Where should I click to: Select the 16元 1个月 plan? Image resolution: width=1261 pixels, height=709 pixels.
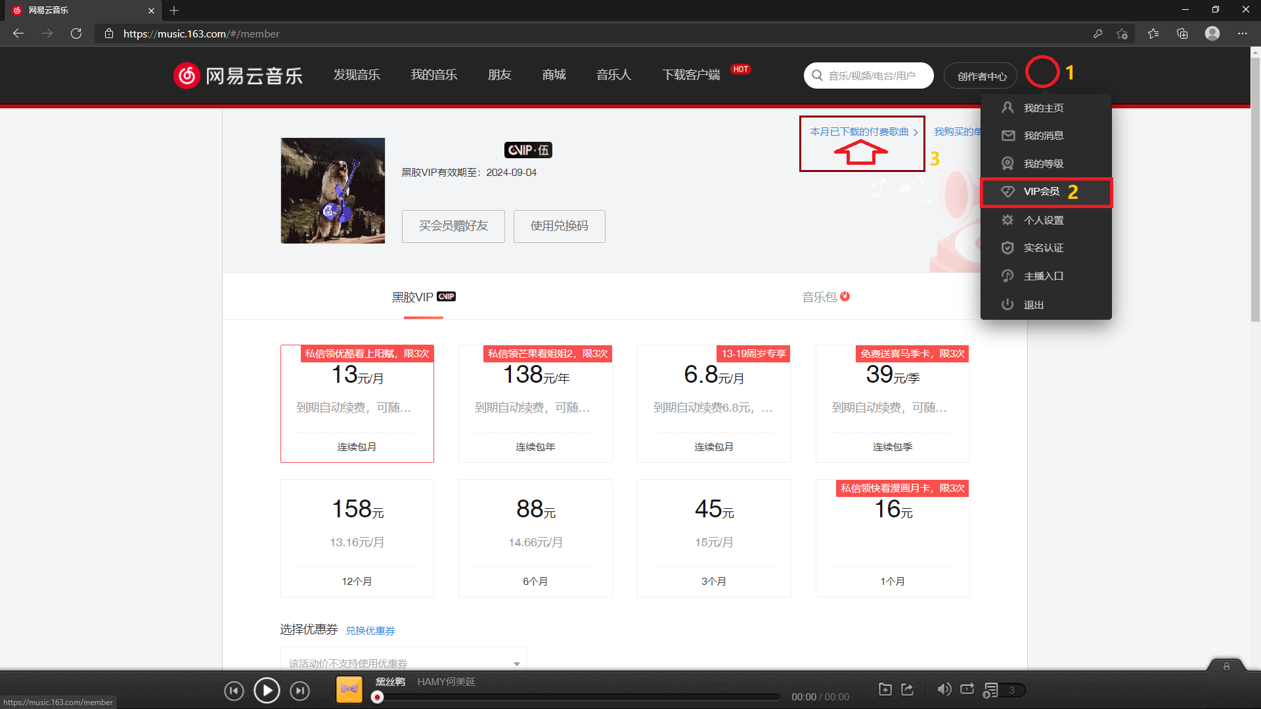pos(893,538)
